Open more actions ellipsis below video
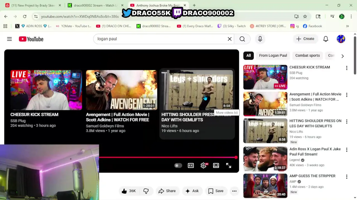 pyautogui.click(x=234, y=191)
